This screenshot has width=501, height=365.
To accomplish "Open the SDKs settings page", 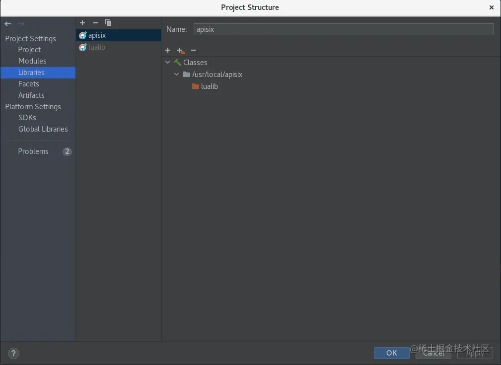I will point(27,118).
